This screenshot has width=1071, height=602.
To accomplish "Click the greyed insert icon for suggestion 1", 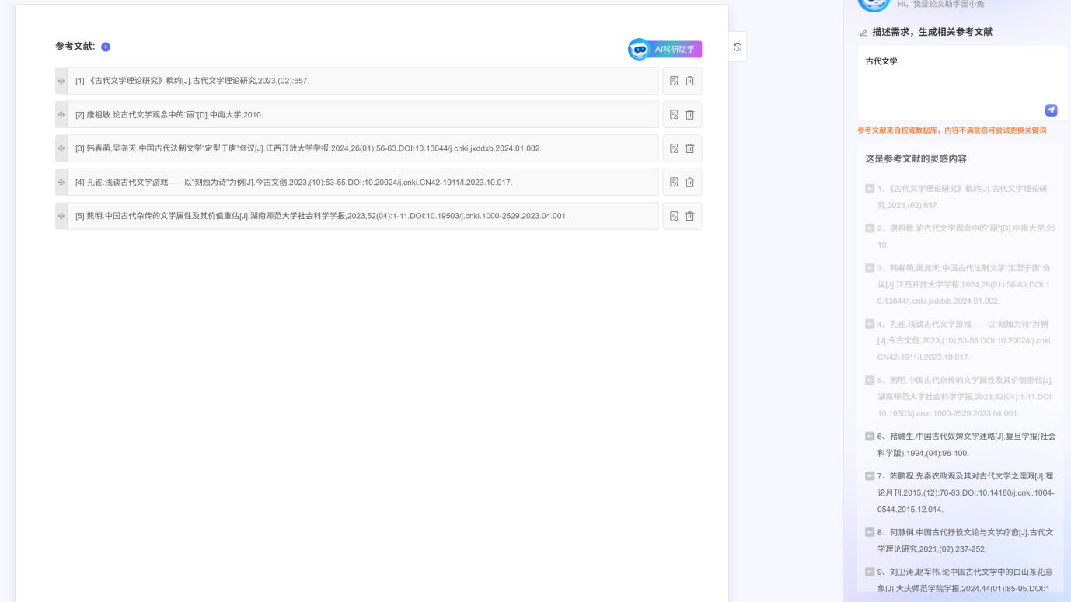I will click(x=870, y=188).
